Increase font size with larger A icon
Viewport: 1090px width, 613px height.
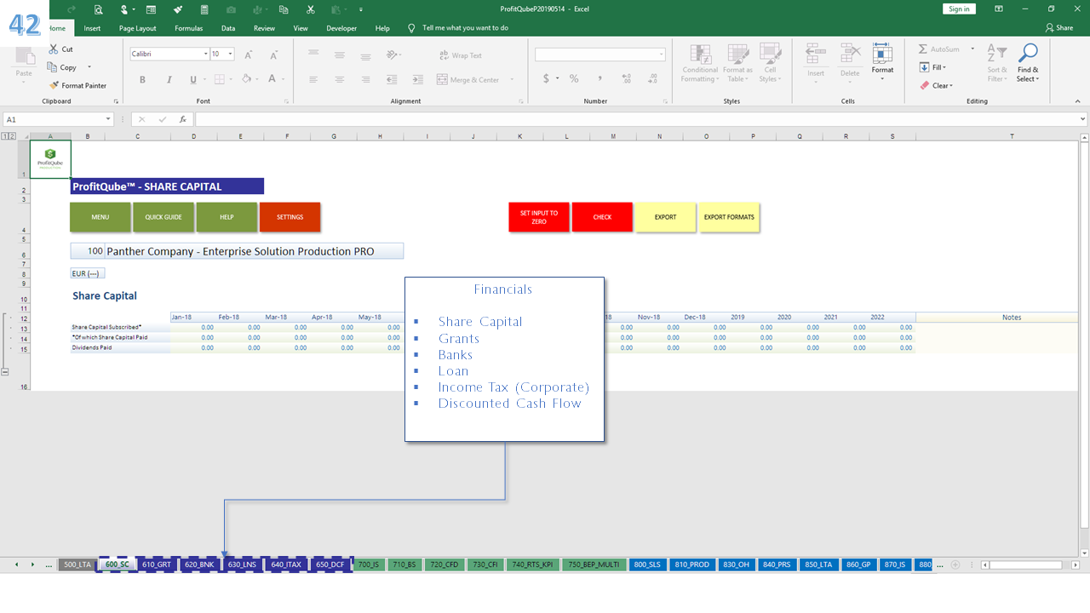coord(249,54)
